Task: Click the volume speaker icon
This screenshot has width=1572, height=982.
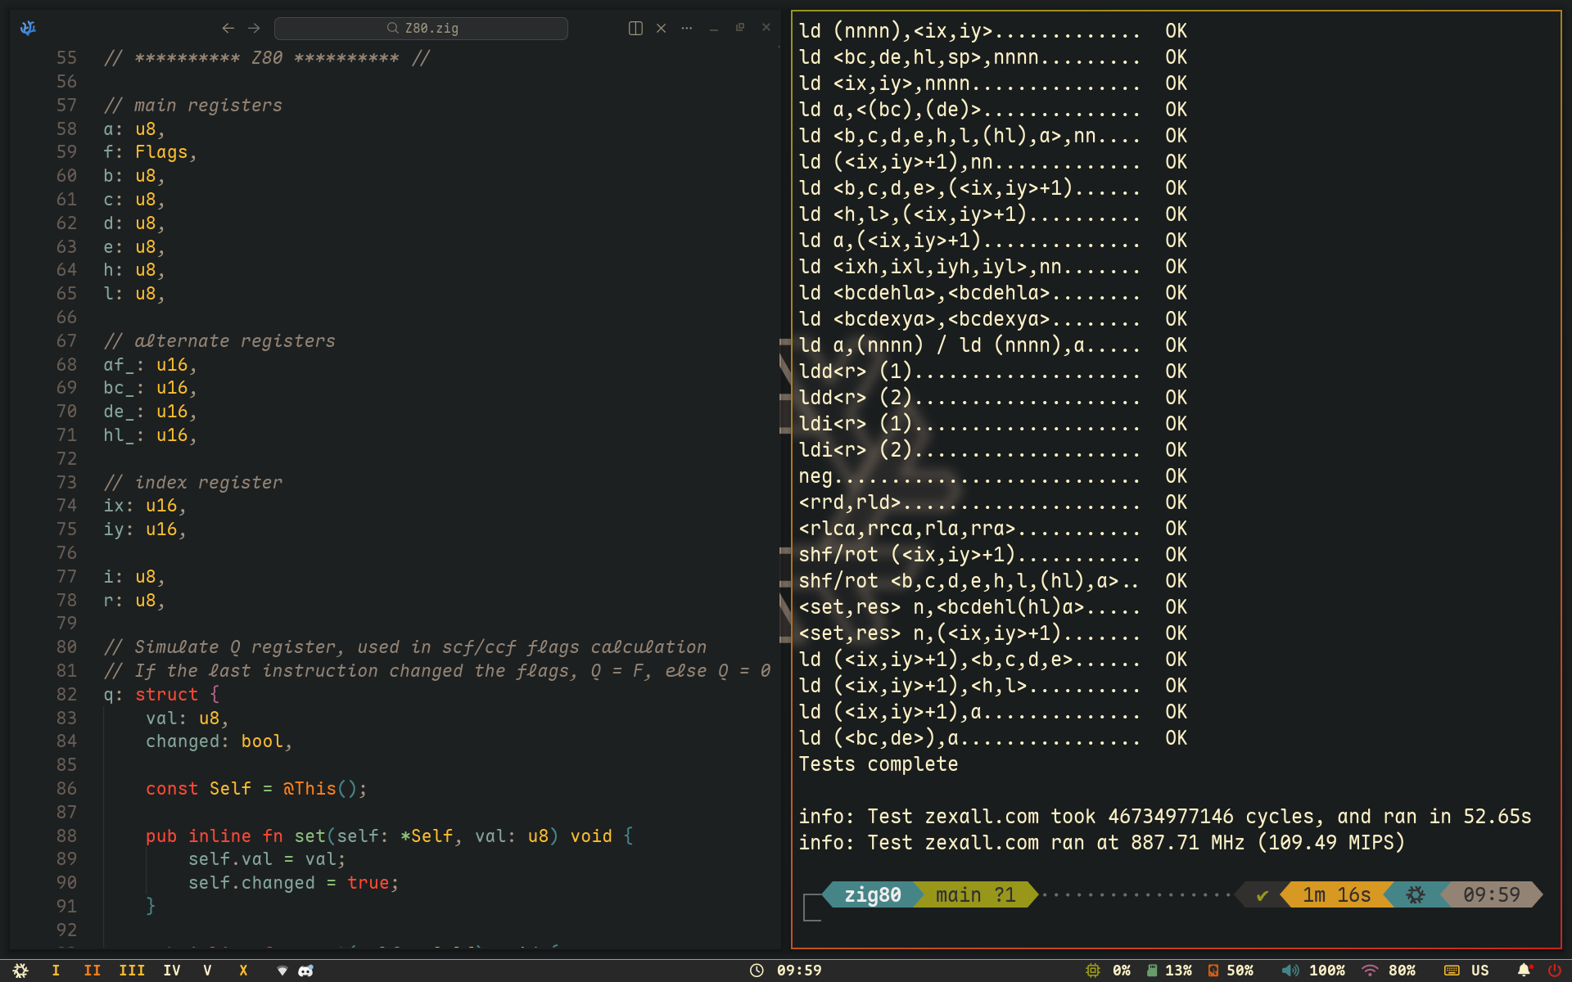Action: coord(1290,971)
